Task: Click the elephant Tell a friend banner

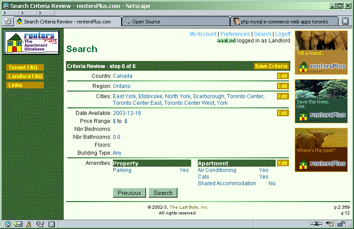Action: pos(321,52)
